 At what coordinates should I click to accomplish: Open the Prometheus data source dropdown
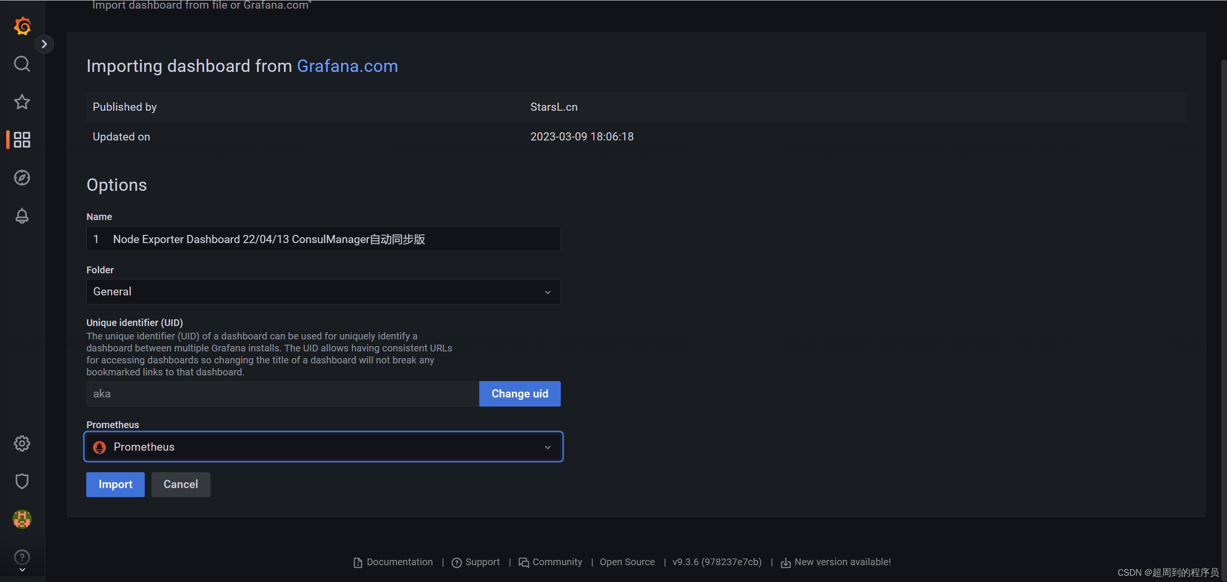pos(323,446)
